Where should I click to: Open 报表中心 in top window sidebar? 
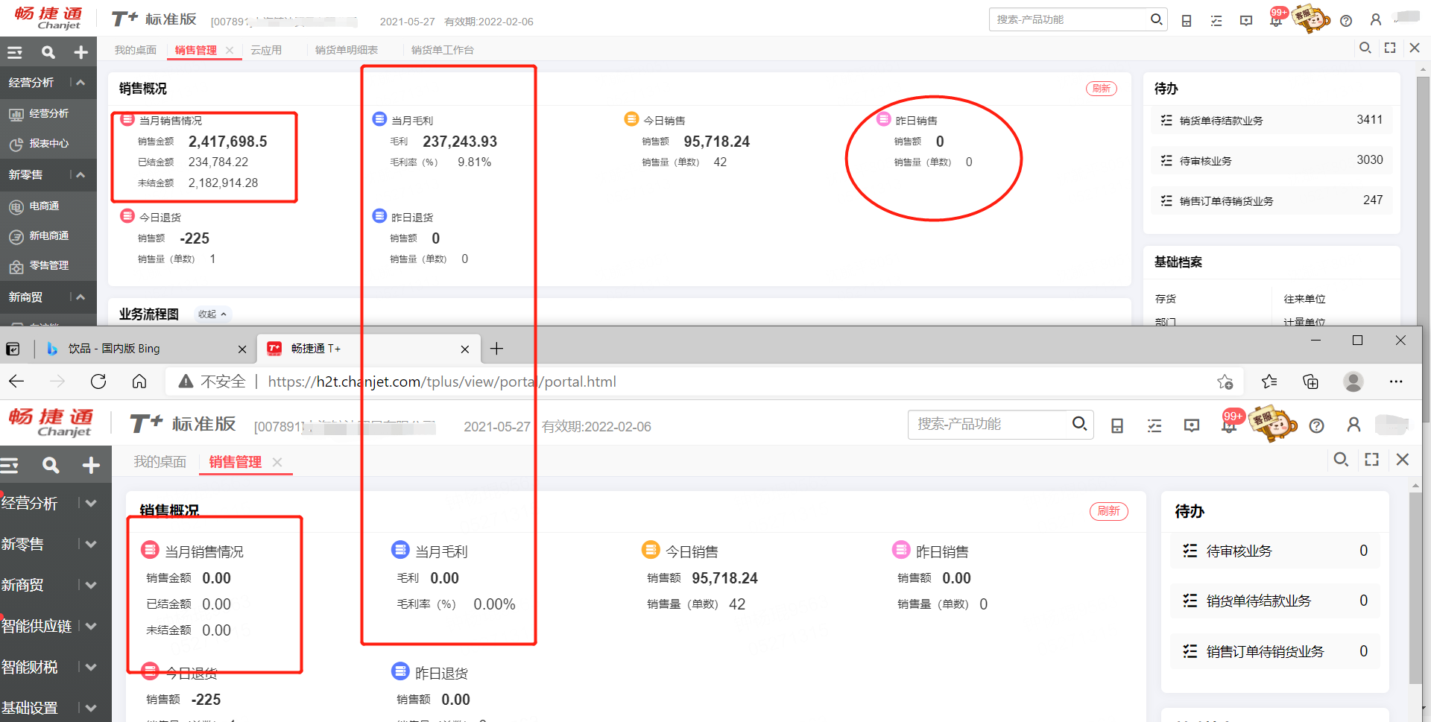point(48,144)
